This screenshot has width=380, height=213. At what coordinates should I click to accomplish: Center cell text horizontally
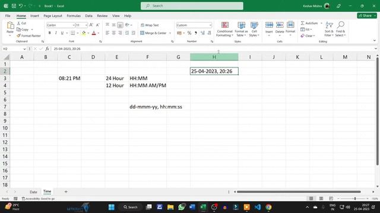[x=113, y=33]
